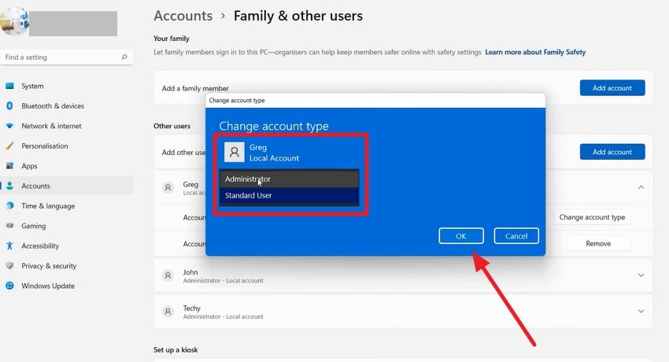
Task: Click the Personalisation paintbrush icon
Action: (9, 146)
